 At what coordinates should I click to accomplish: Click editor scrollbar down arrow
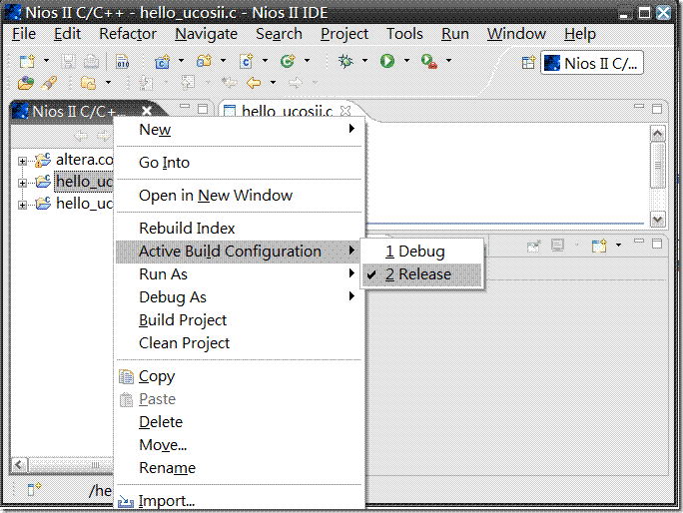(x=658, y=219)
